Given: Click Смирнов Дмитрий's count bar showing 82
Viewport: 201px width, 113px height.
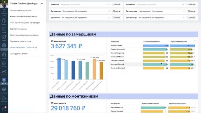Looking at the screenshot, I should click(153, 68).
